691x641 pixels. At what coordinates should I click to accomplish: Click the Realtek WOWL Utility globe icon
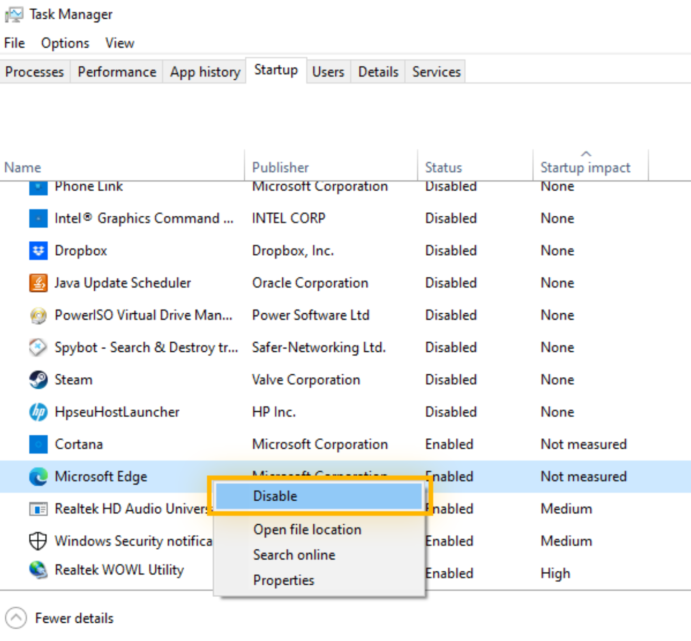tap(38, 570)
